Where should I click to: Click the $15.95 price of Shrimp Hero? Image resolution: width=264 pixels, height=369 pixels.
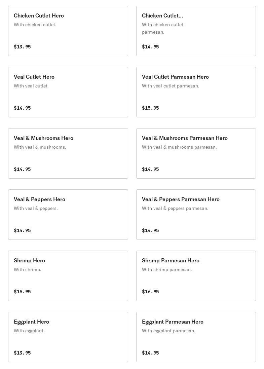(22, 292)
